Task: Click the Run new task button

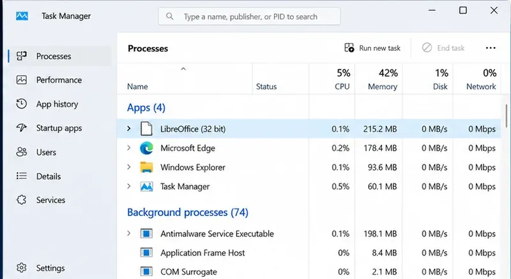Action: [372, 48]
